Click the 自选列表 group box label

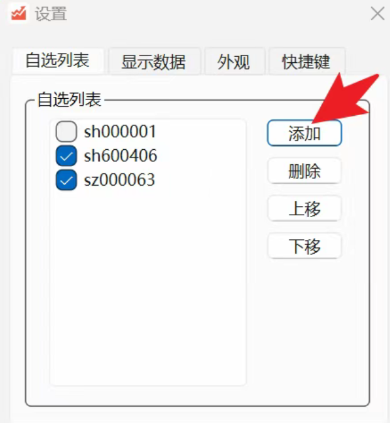70,99
